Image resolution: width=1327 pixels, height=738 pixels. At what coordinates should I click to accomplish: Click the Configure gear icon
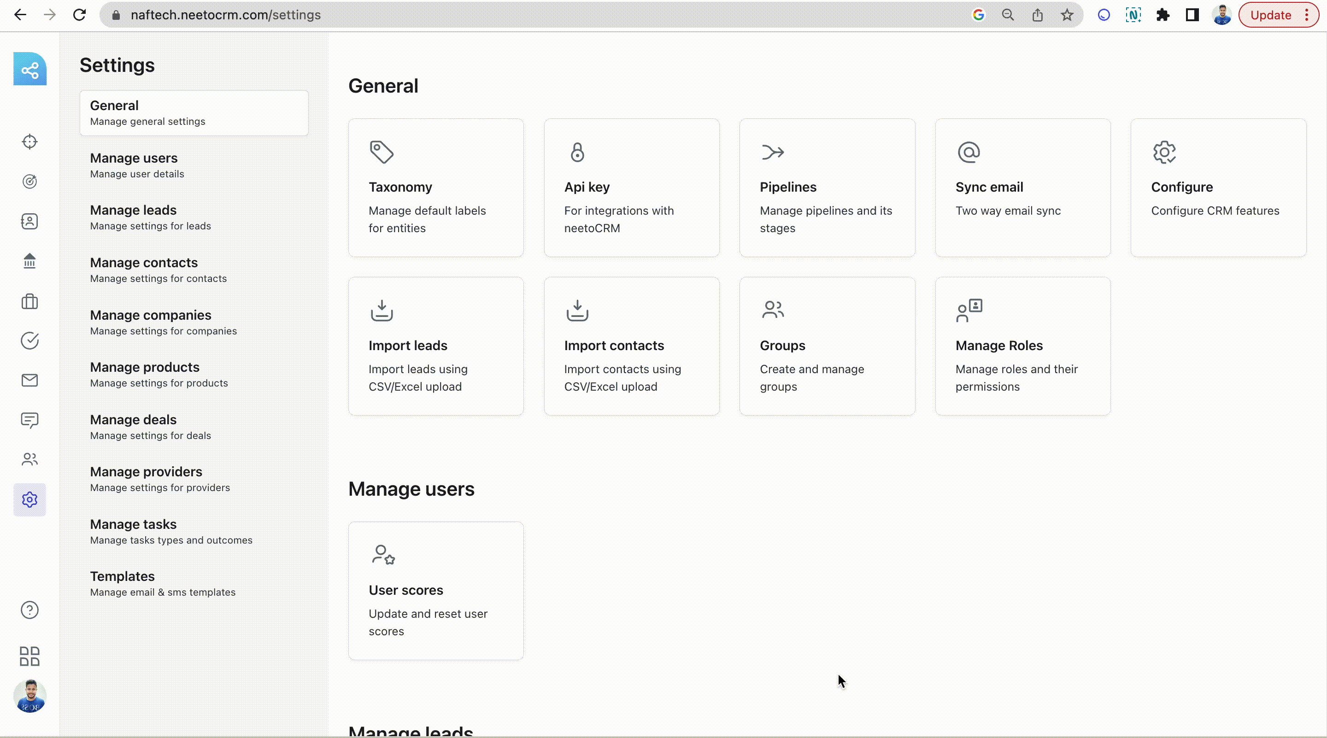[x=1164, y=152]
